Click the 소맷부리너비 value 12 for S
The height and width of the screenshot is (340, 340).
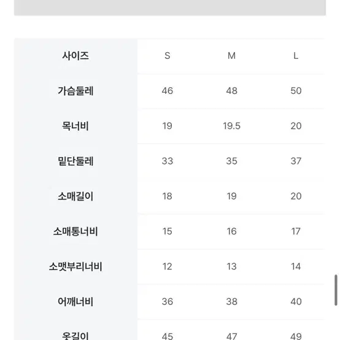click(x=167, y=266)
